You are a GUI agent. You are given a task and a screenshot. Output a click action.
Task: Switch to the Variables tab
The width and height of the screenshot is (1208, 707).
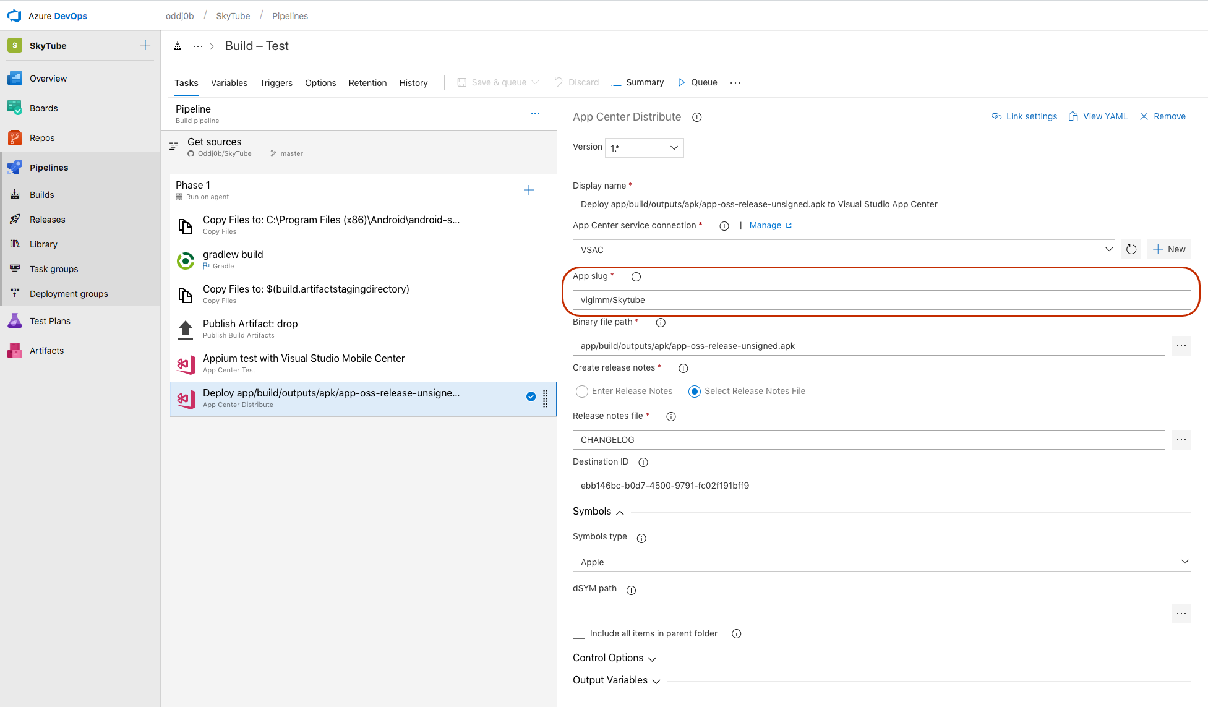229,82
